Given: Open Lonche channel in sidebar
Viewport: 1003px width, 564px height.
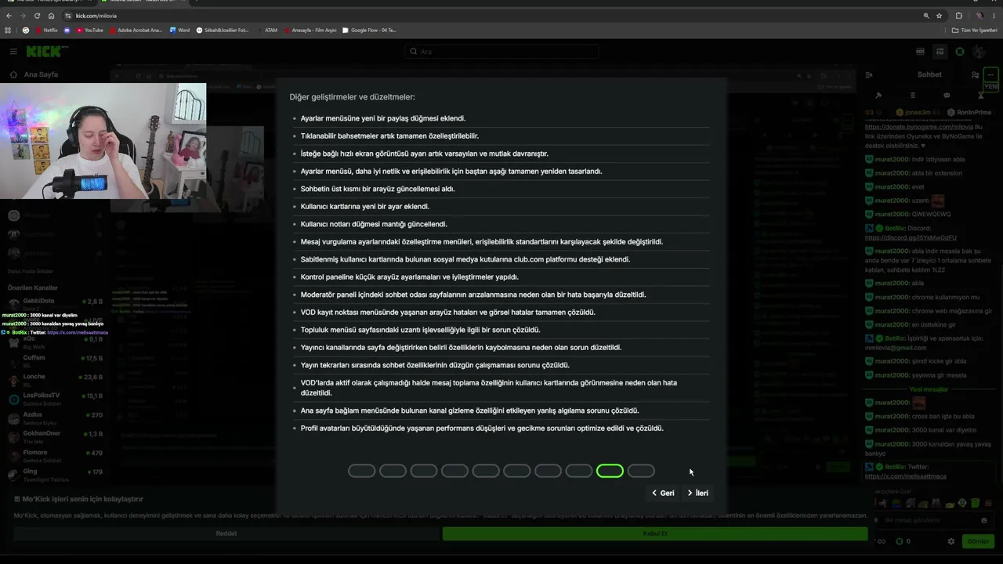Looking at the screenshot, I should click(x=55, y=380).
